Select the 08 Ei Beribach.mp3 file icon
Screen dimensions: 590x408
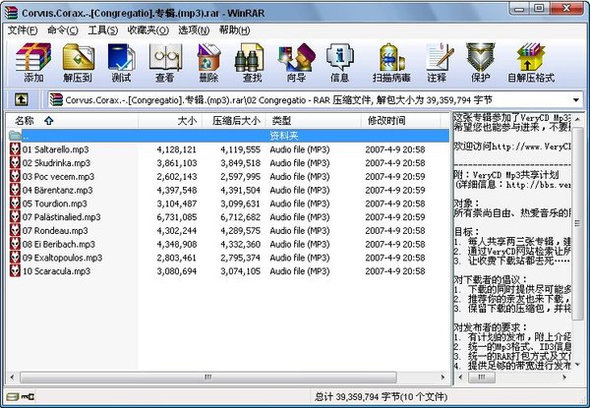[15, 244]
